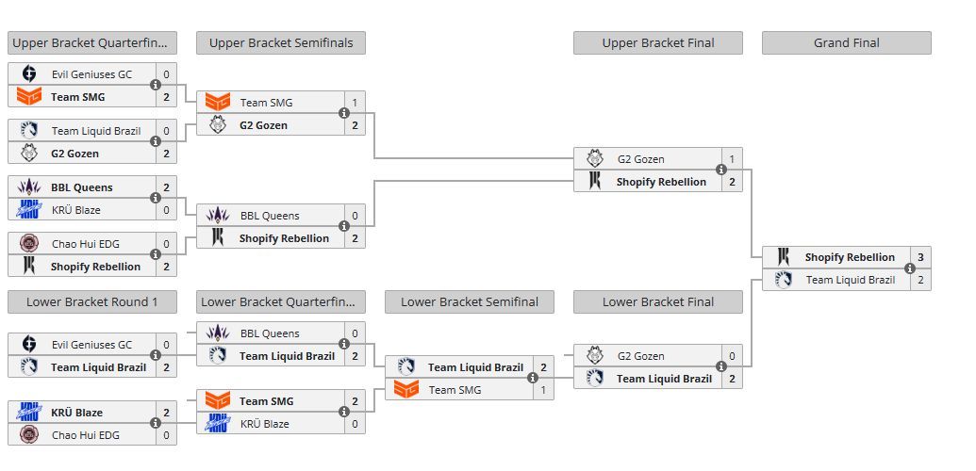Click the info icon for Evil Geniuses GC vs Team SMG

pyautogui.click(x=156, y=86)
